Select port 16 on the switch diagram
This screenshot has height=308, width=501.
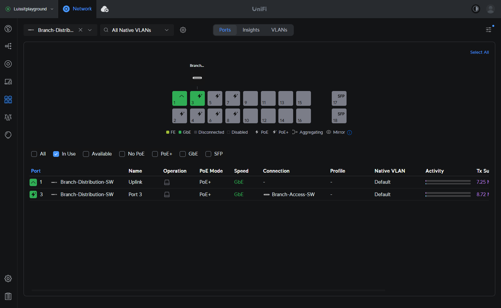click(x=304, y=116)
